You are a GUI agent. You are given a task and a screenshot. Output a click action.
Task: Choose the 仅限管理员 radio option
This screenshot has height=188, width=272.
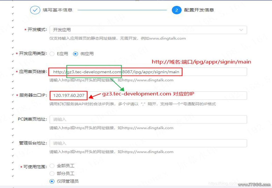[52, 181]
